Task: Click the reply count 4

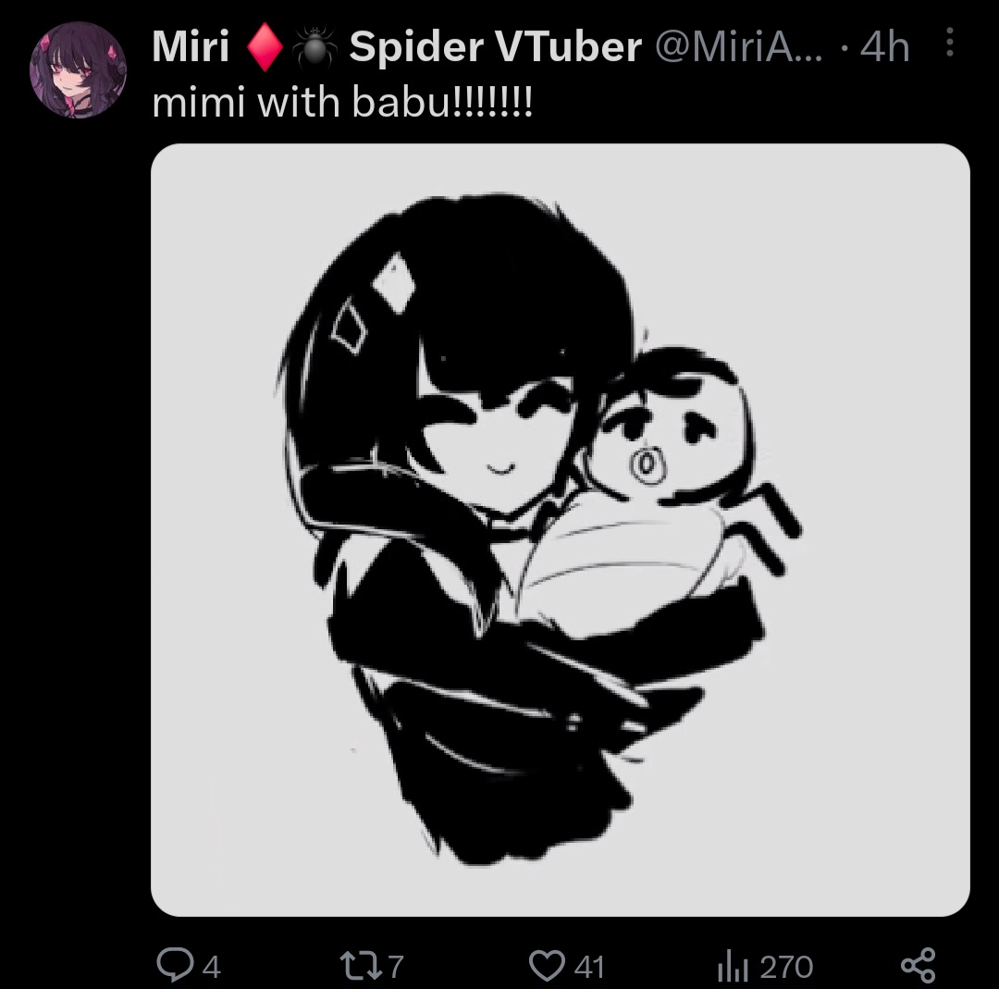Action: [211, 968]
